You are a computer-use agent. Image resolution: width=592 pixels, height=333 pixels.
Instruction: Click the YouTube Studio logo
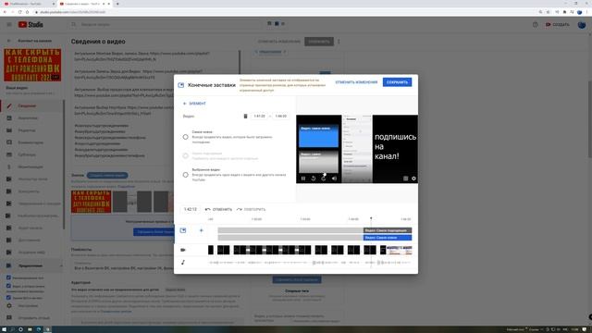coord(31,25)
